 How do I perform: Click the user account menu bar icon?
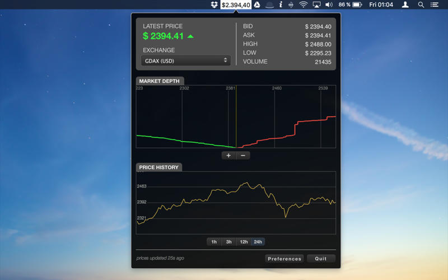click(405, 5)
